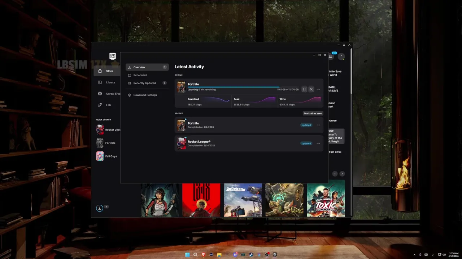Open Fab in launcher sidebar
Viewport: 462px width, 259px height.
tap(106, 105)
